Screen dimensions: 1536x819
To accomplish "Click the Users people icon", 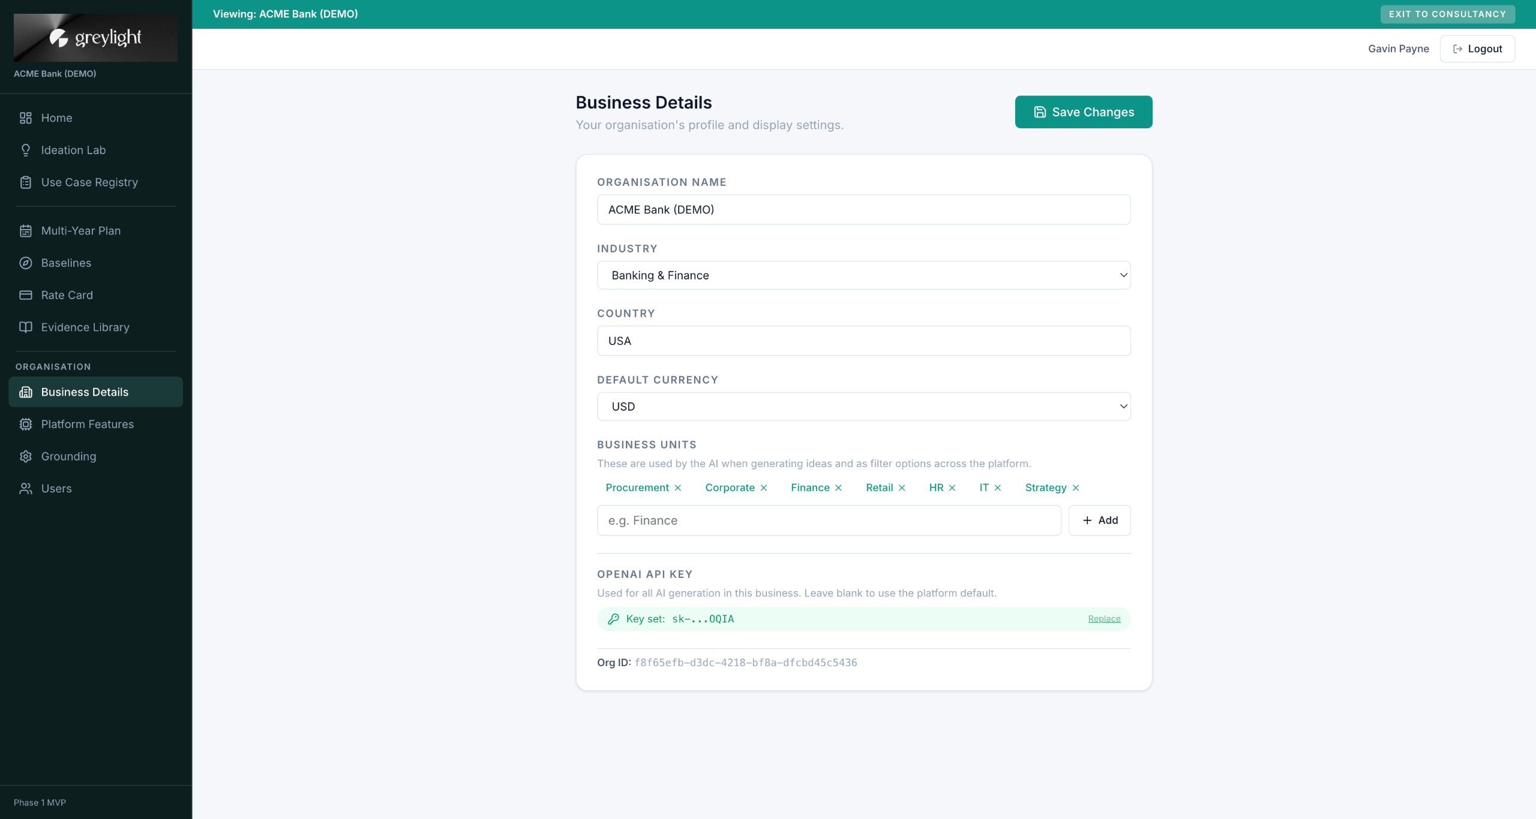I will (25, 489).
